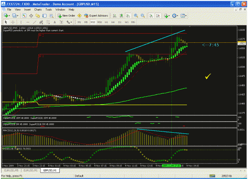Switch timeframe to H1
The height and width of the screenshot is (179, 248).
tap(106, 22)
